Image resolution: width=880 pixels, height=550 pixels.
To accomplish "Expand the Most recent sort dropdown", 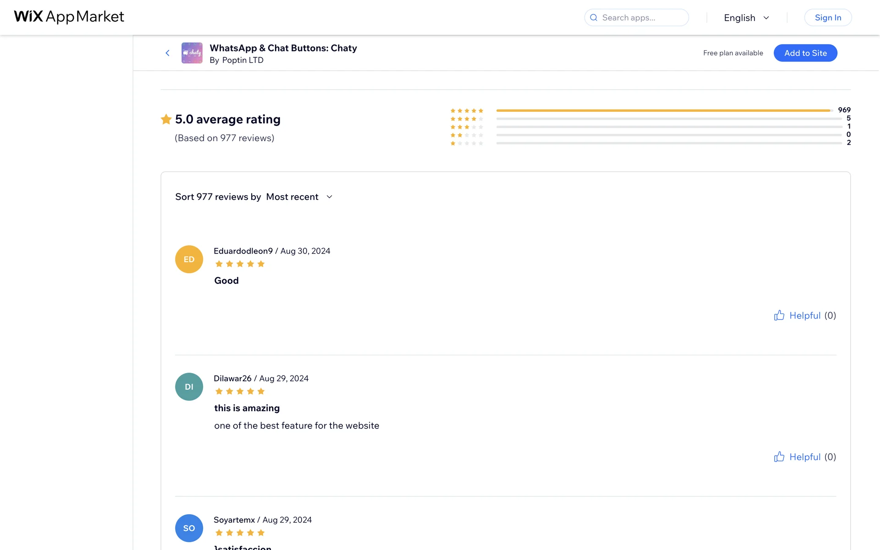I will [x=292, y=197].
